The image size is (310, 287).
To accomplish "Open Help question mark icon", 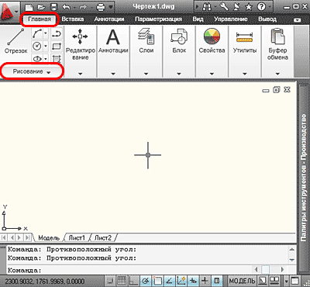I will [261, 7].
